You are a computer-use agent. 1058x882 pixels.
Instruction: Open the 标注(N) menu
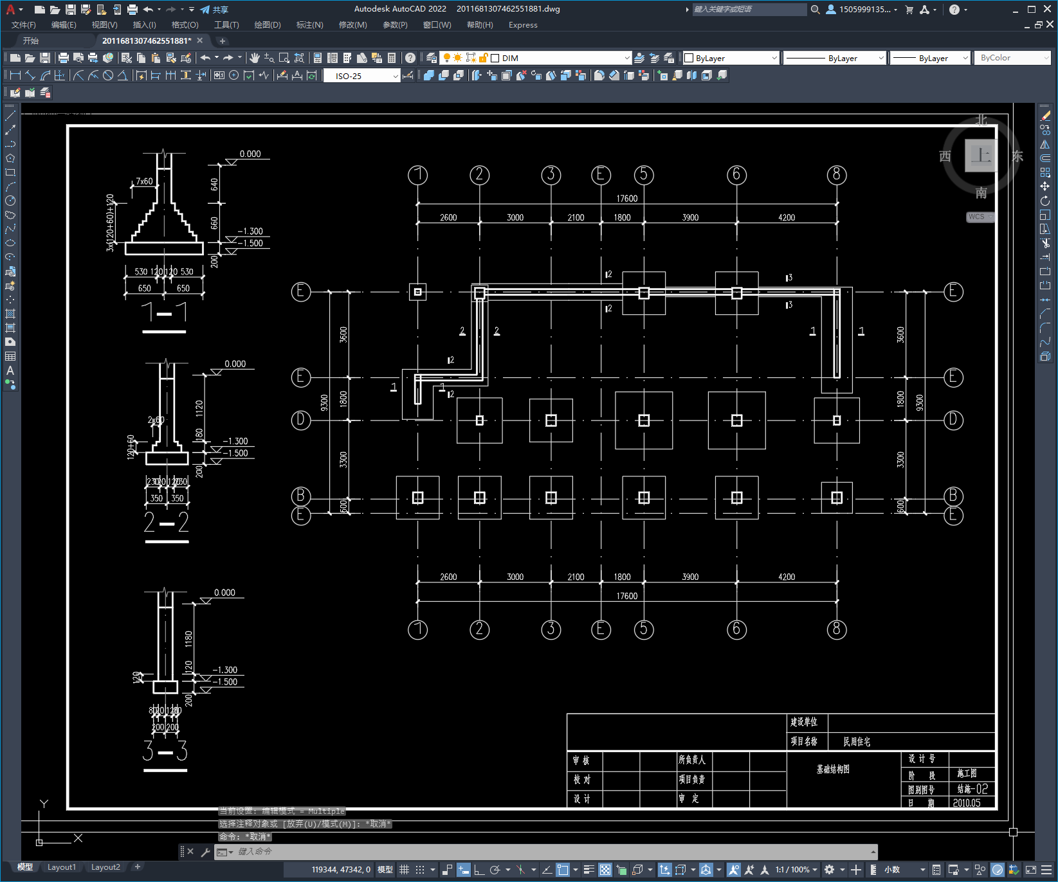(309, 25)
